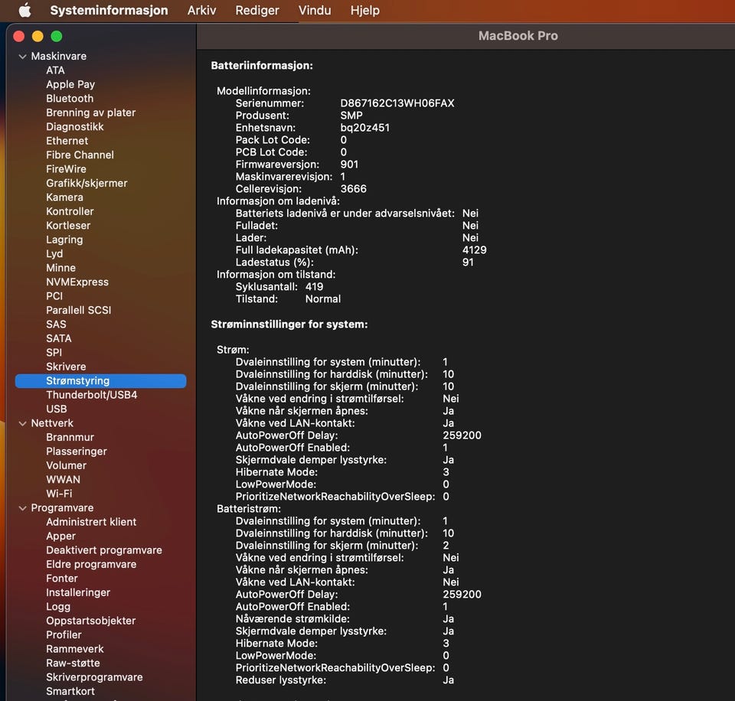The width and height of the screenshot is (735, 701).
Task: Open the Arkiv menu
Action: (x=201, y=11)
